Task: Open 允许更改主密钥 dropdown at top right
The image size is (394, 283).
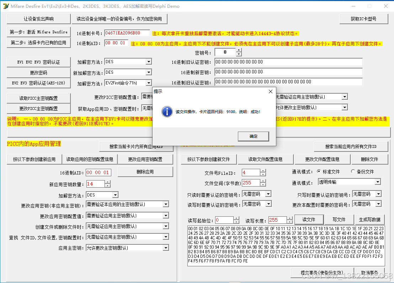Action: pyautogui.click(x=345, y=107)
